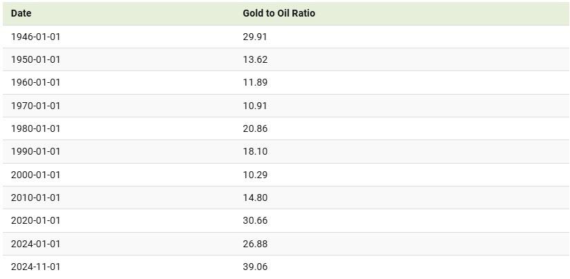Select the 29.91 ratio value
570x279 pixels.
click(x=255, y=37)
